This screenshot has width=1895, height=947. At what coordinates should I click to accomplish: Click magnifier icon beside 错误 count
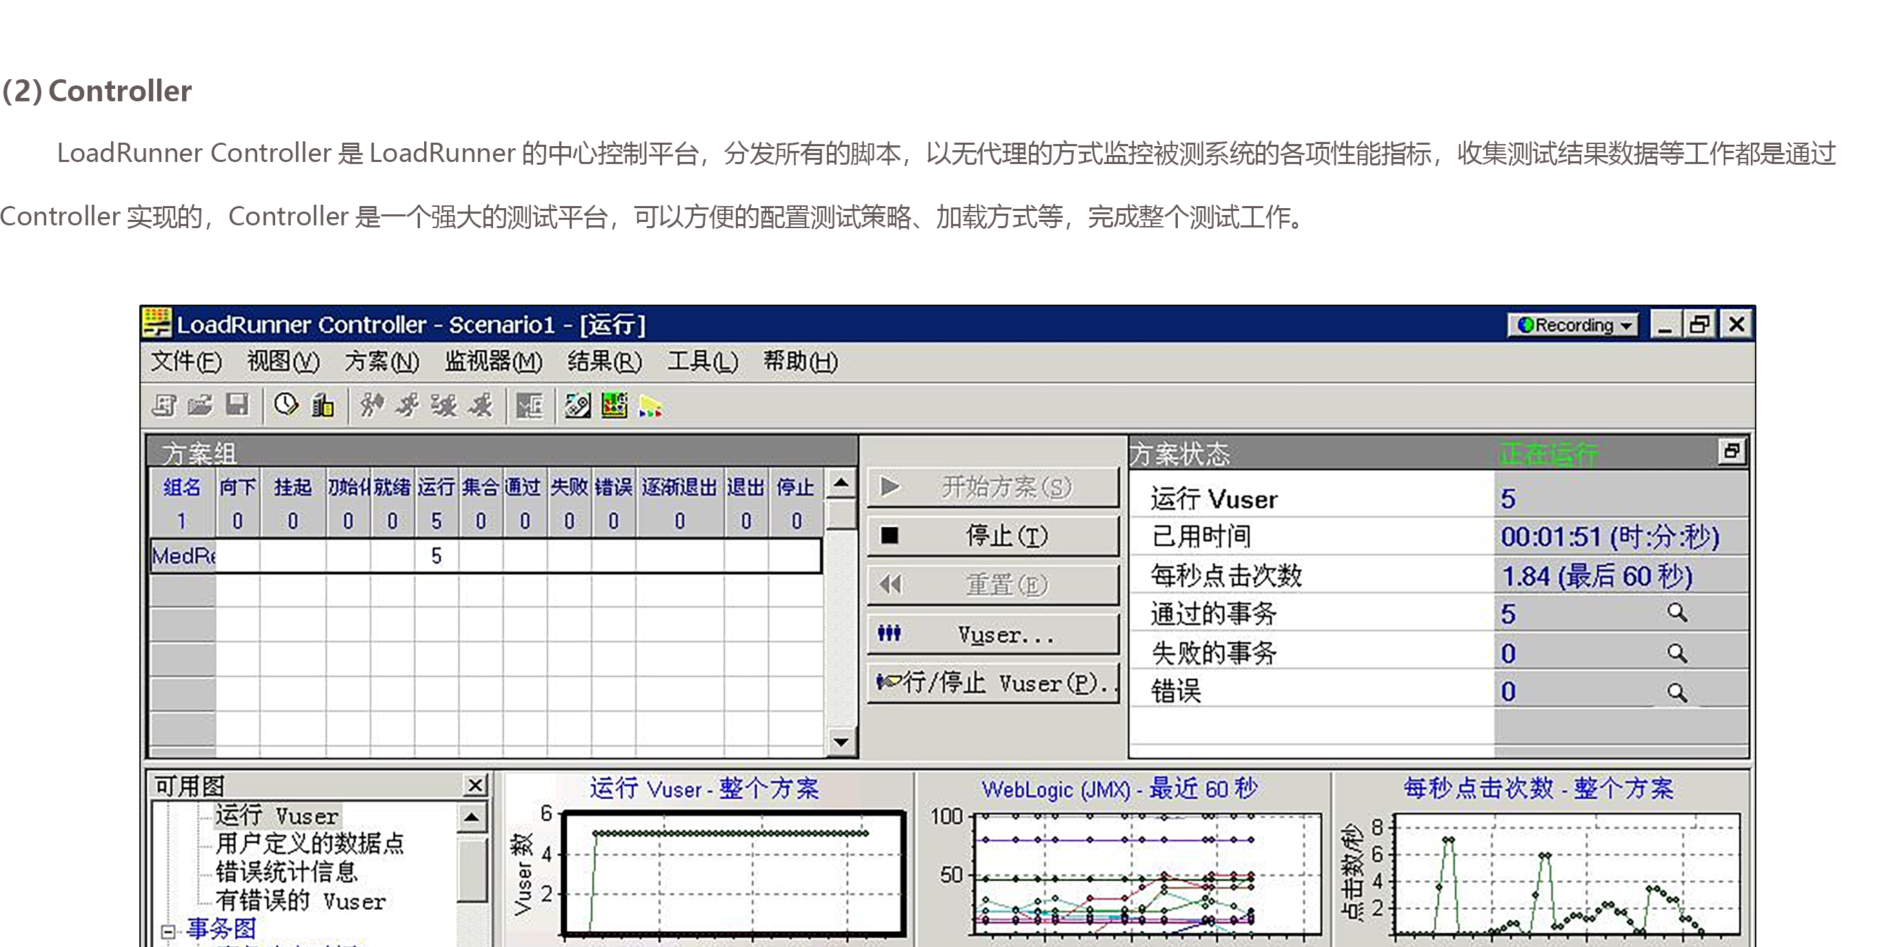tap(1676, 692)
